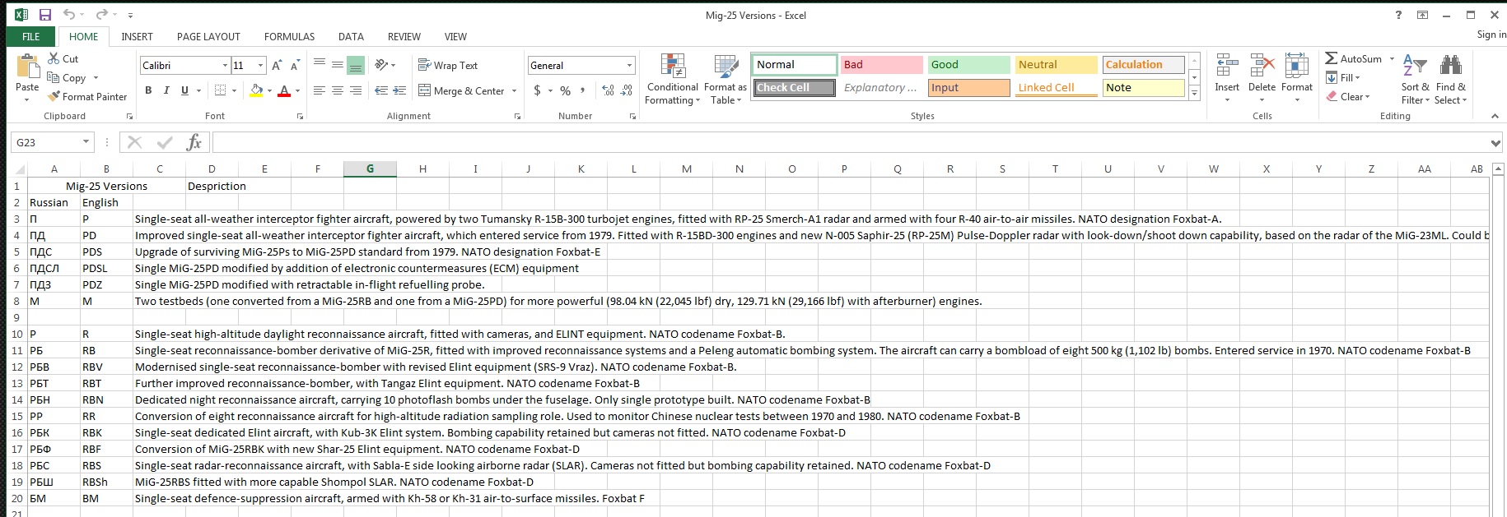Screen dimensions: 1507x517
Task: Apply the Note cell style
Action: tap(1143, 88)
